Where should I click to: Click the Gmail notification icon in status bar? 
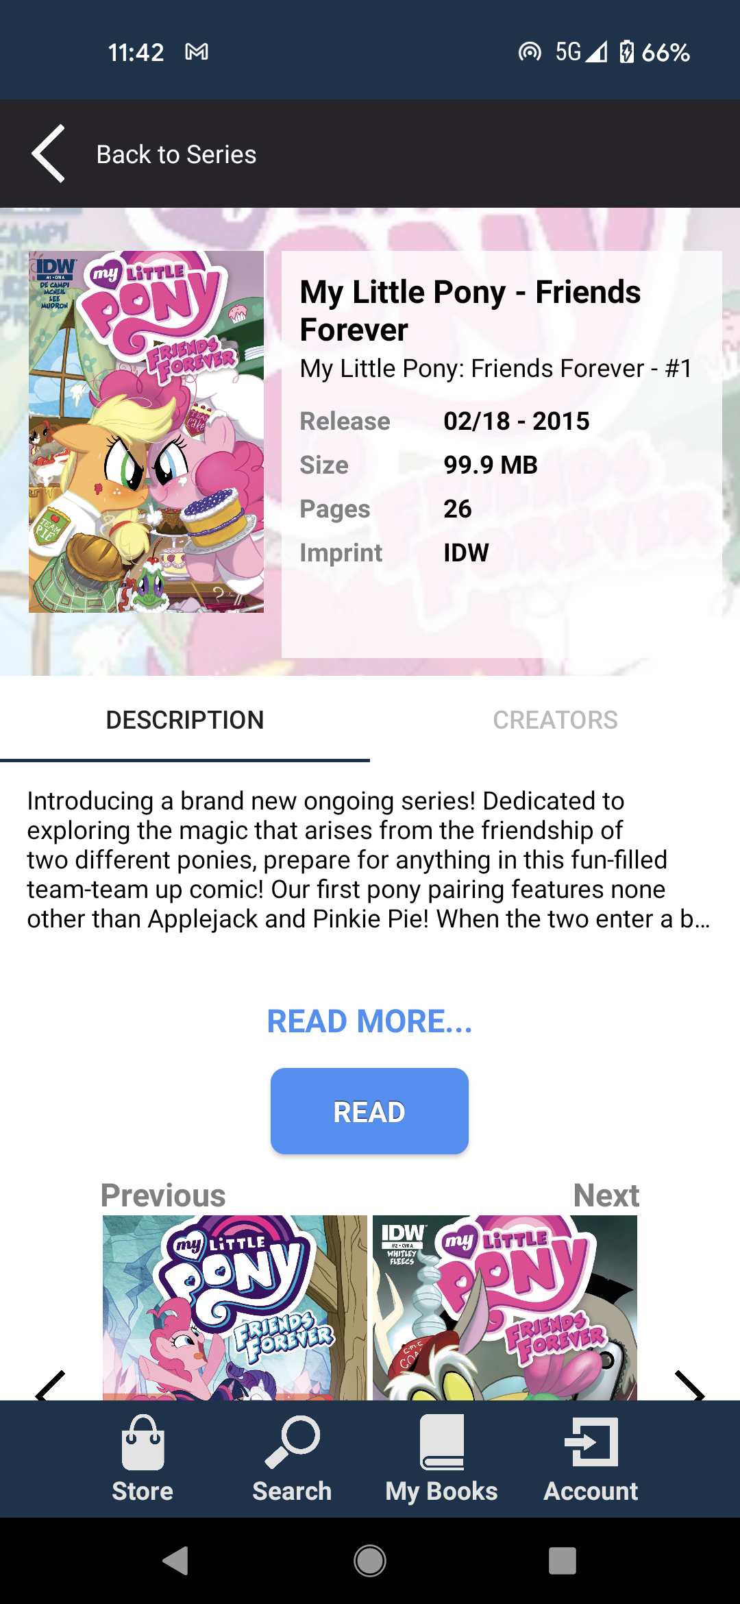(197, 52)
